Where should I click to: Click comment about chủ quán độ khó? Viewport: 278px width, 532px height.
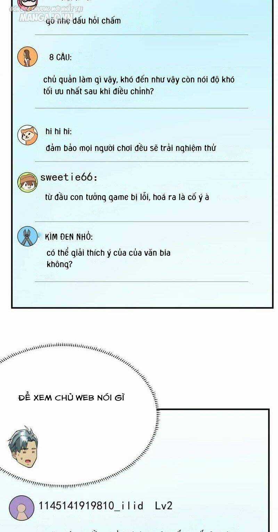coord(139,86)
